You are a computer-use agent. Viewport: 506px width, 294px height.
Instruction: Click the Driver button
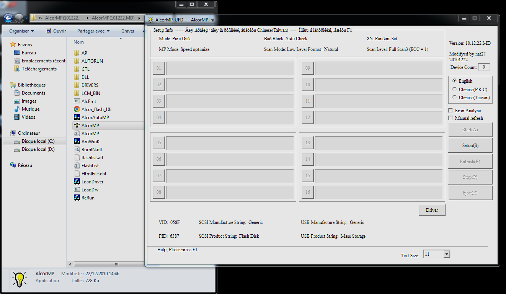[432, 210]
